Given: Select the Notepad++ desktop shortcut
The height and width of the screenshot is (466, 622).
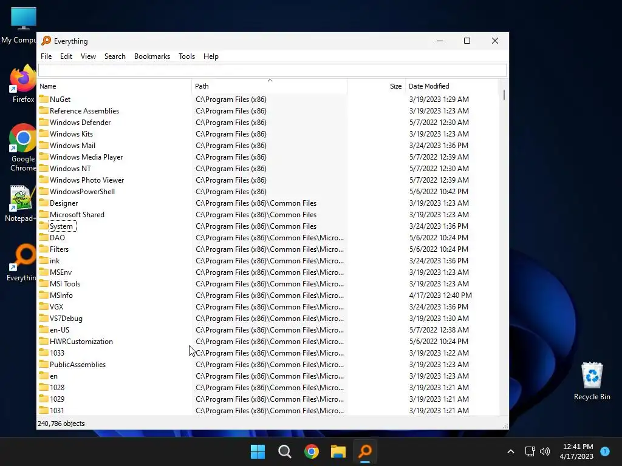Looking at the screenshot, I should tap(21, 203).
